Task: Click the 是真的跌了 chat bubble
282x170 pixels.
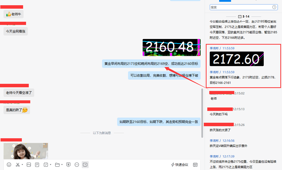Action: pyautogui.click(x=17, y=110)
